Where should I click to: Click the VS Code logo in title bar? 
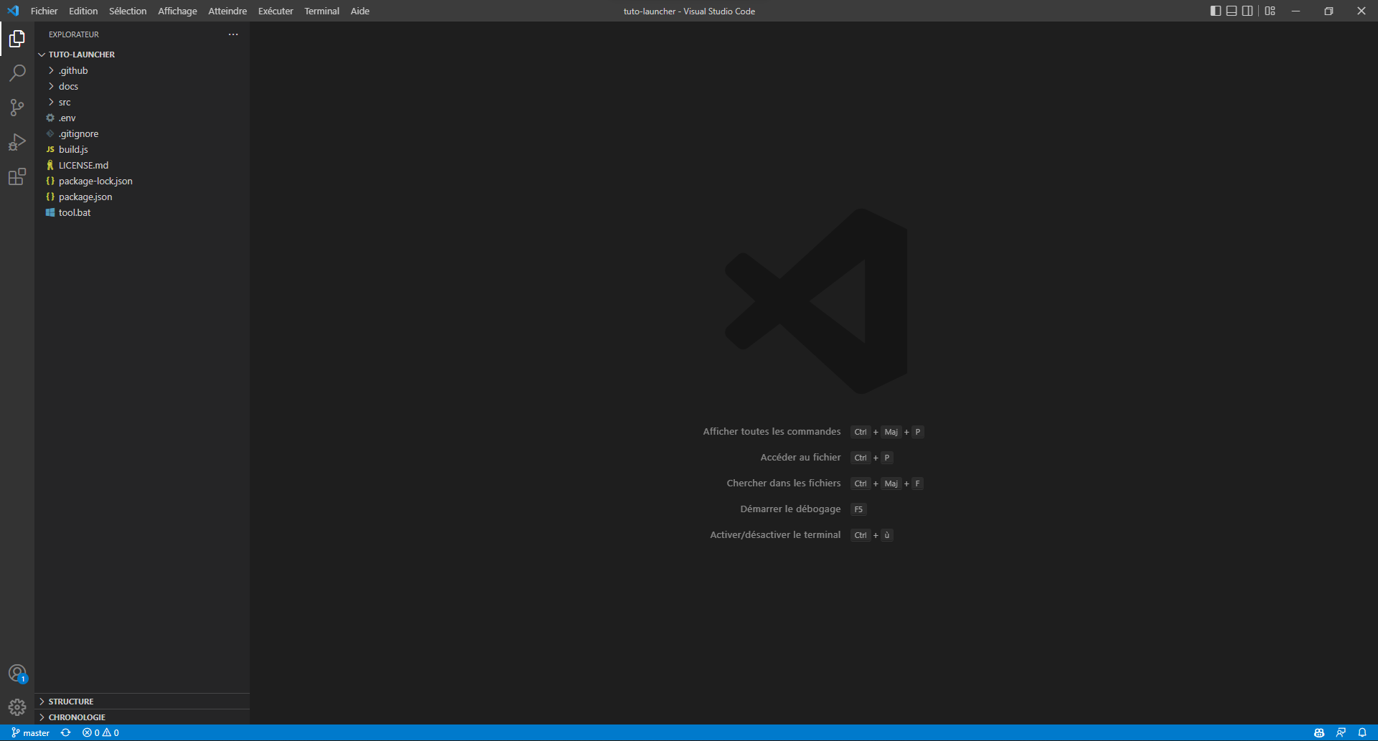[x=13, y=11]
